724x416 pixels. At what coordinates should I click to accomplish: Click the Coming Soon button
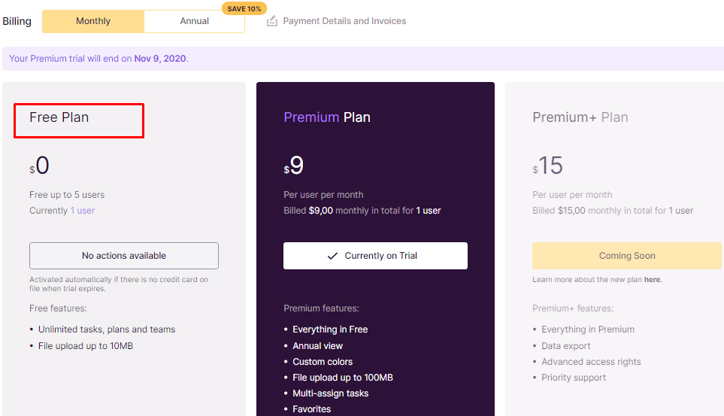tap(627, 256)
